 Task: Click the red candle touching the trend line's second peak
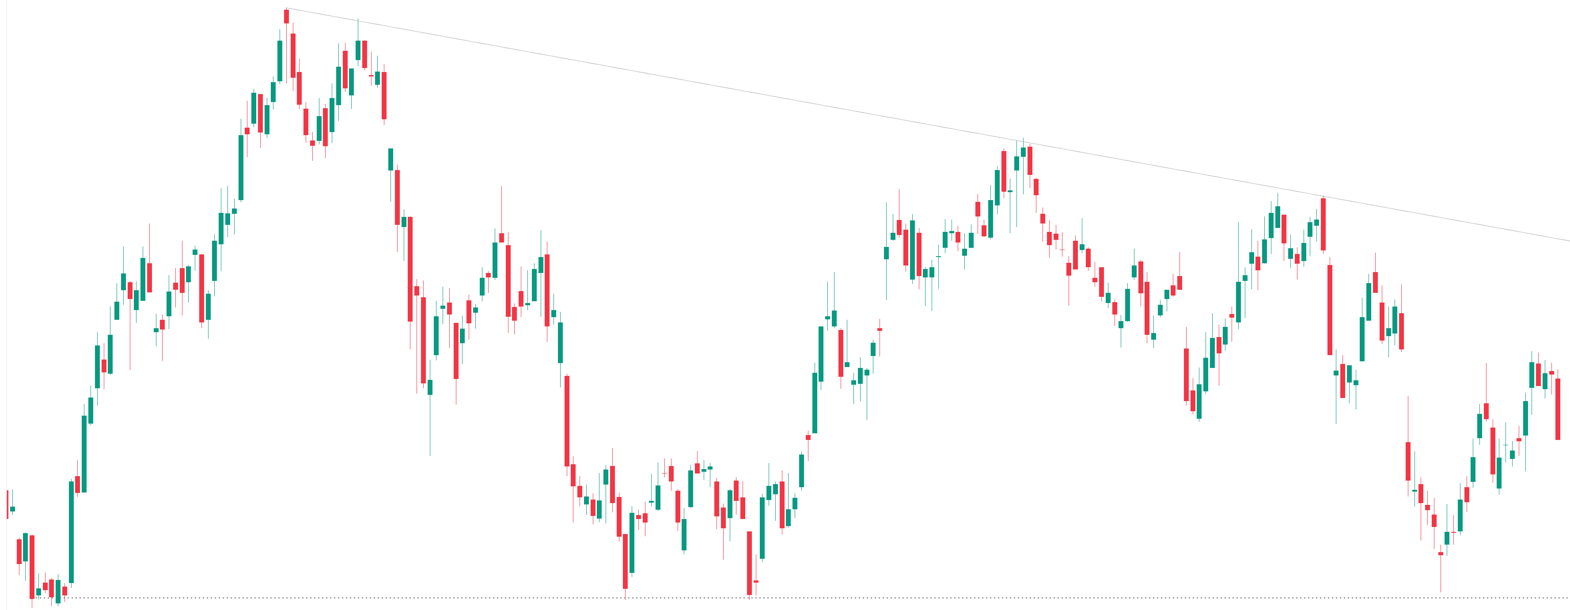pos(1030,160)
